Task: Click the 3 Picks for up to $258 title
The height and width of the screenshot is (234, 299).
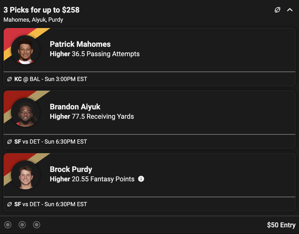Action: click(41, 10)
